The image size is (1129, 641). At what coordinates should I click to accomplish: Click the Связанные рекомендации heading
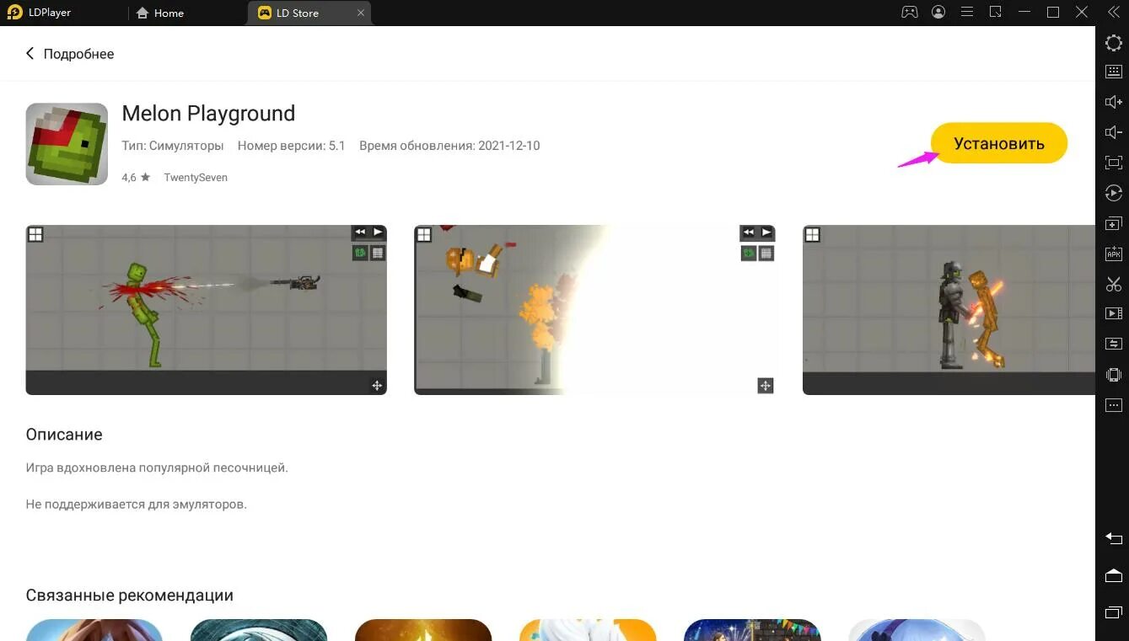[x=130, y=596]
